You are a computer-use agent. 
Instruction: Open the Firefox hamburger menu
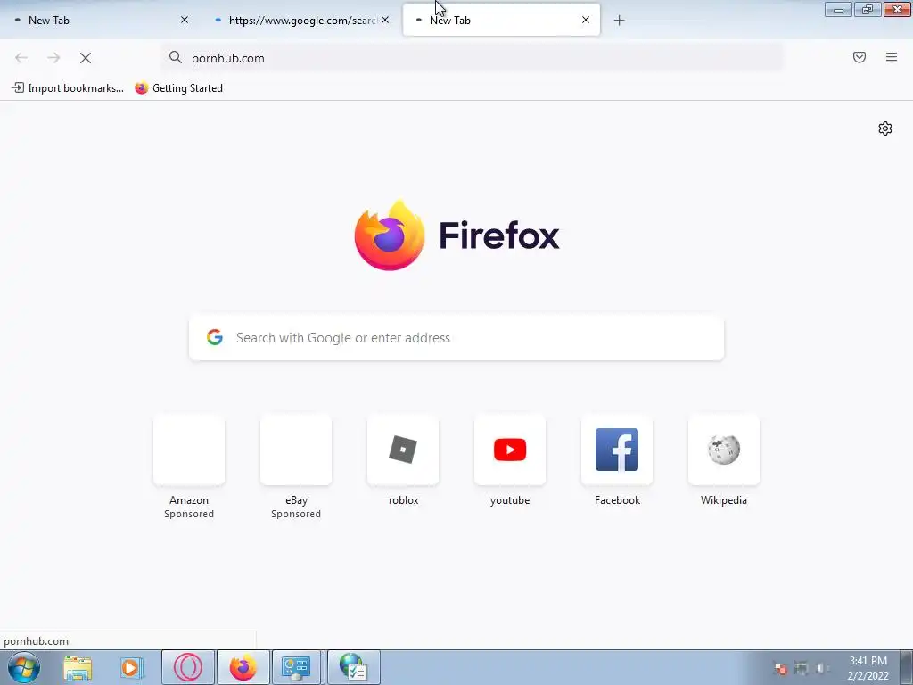(892, 57)
